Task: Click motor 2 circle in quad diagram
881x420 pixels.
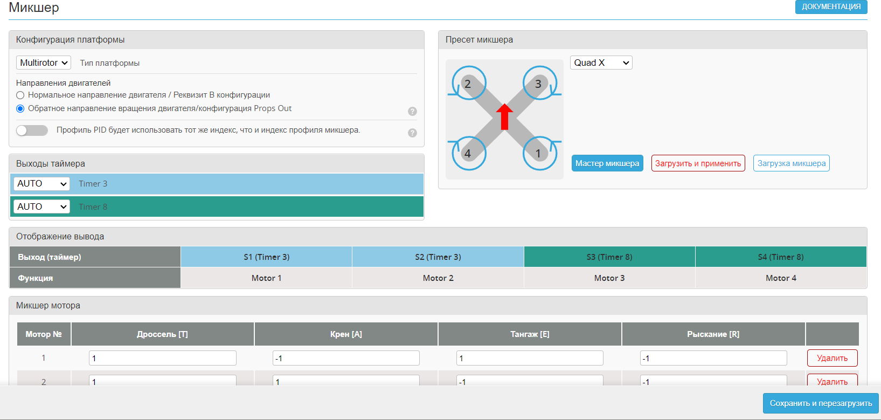Action: (468, 84)
